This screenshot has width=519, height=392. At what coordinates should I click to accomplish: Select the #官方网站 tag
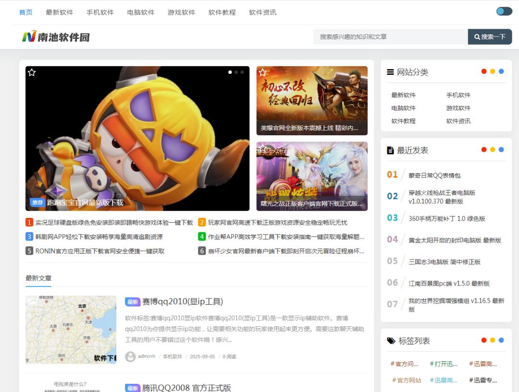click(x=407, y=380)
